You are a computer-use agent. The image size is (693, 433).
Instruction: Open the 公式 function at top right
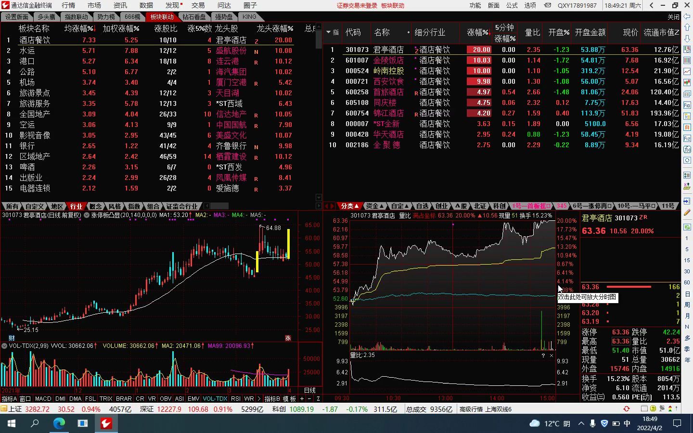pos(512,5)
